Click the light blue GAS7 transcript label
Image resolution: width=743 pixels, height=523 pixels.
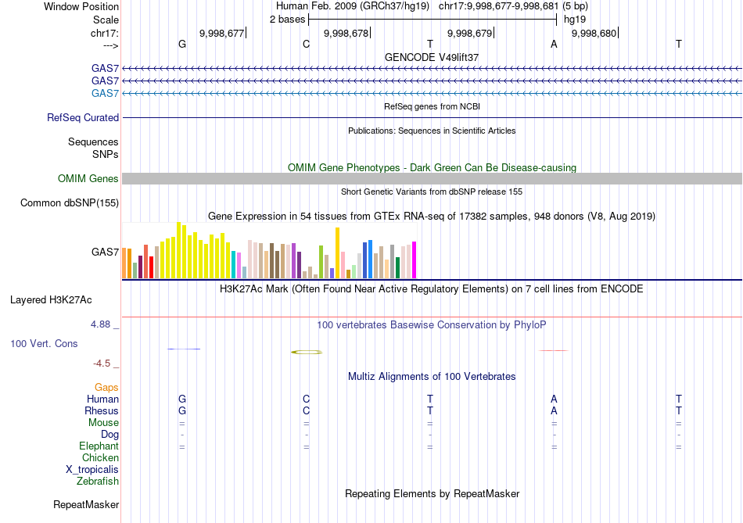click(x=106, y=93)
